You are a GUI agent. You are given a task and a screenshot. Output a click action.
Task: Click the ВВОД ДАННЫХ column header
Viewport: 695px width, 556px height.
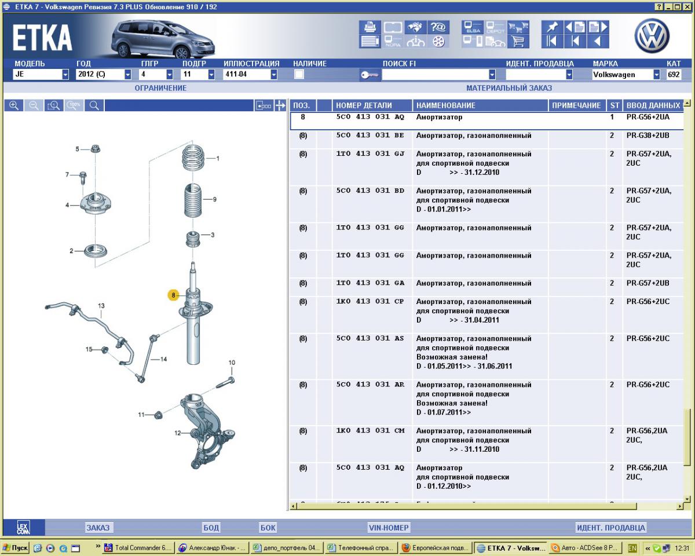tap(653, 105)
